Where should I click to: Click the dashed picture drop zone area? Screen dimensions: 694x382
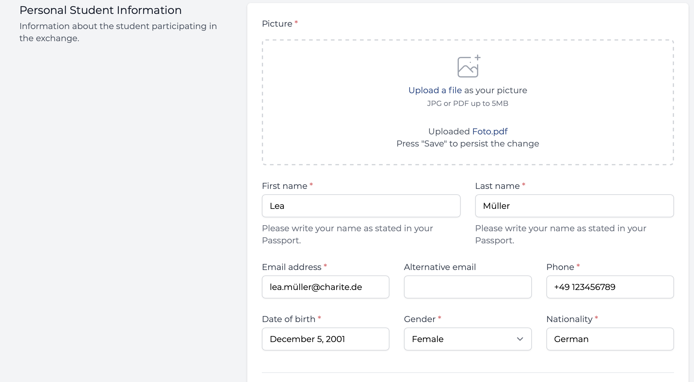pyautogui.click(x=468, y=102)
